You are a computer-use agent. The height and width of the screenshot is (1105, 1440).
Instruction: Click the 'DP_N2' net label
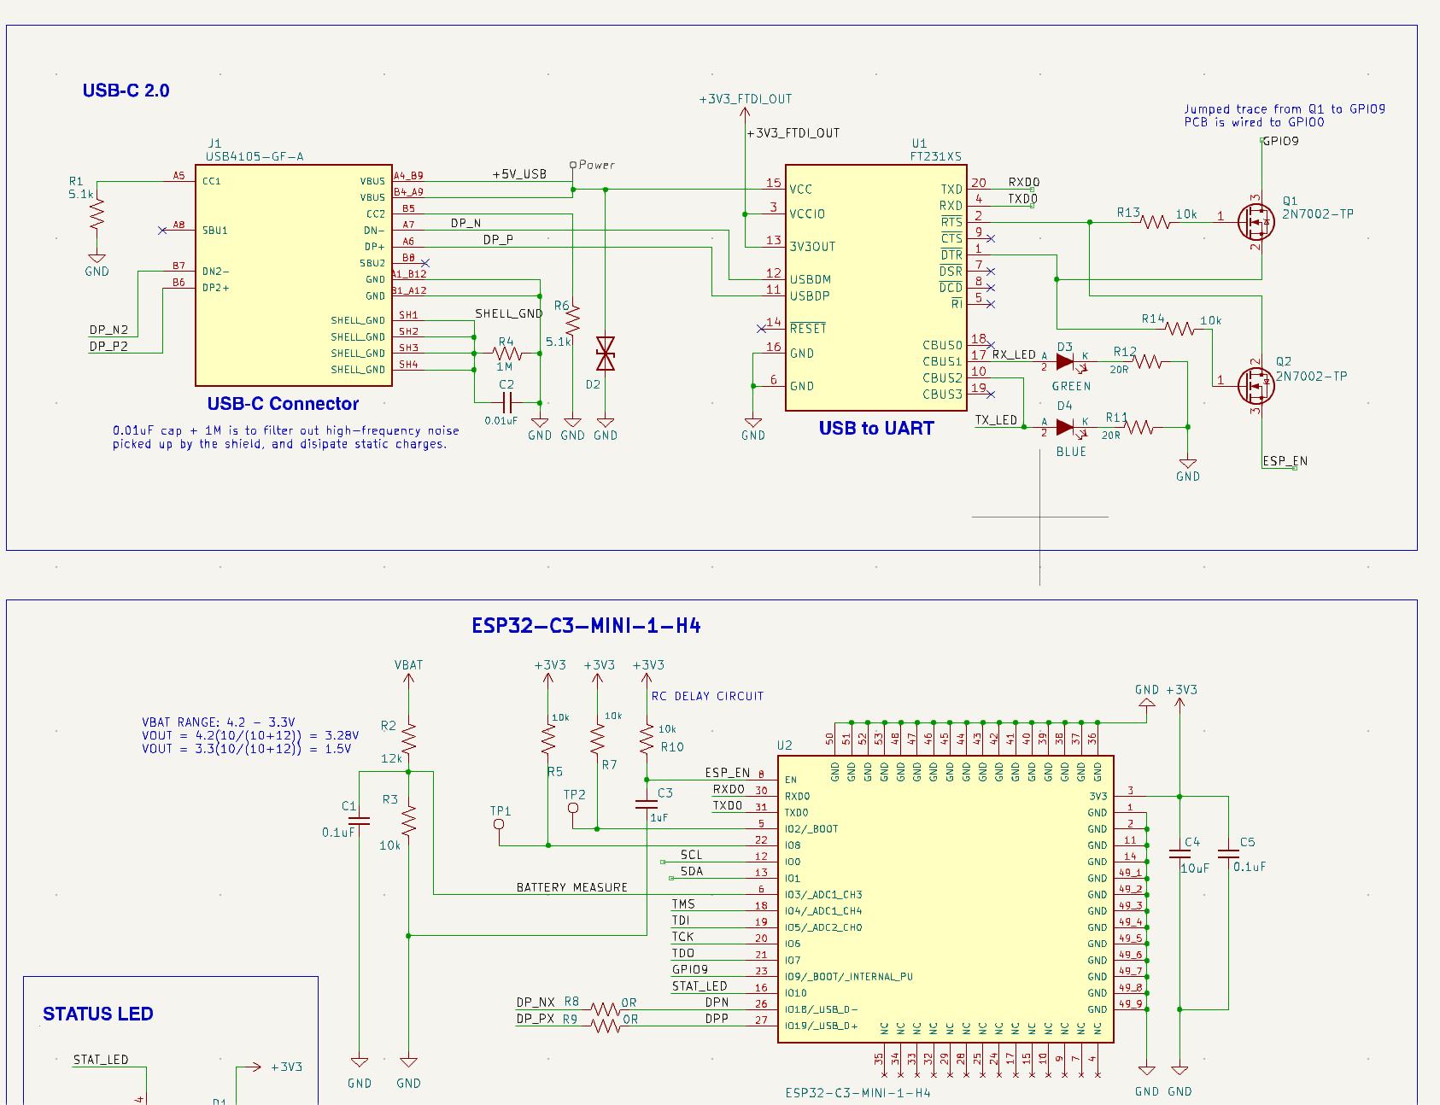coord(108,330)
